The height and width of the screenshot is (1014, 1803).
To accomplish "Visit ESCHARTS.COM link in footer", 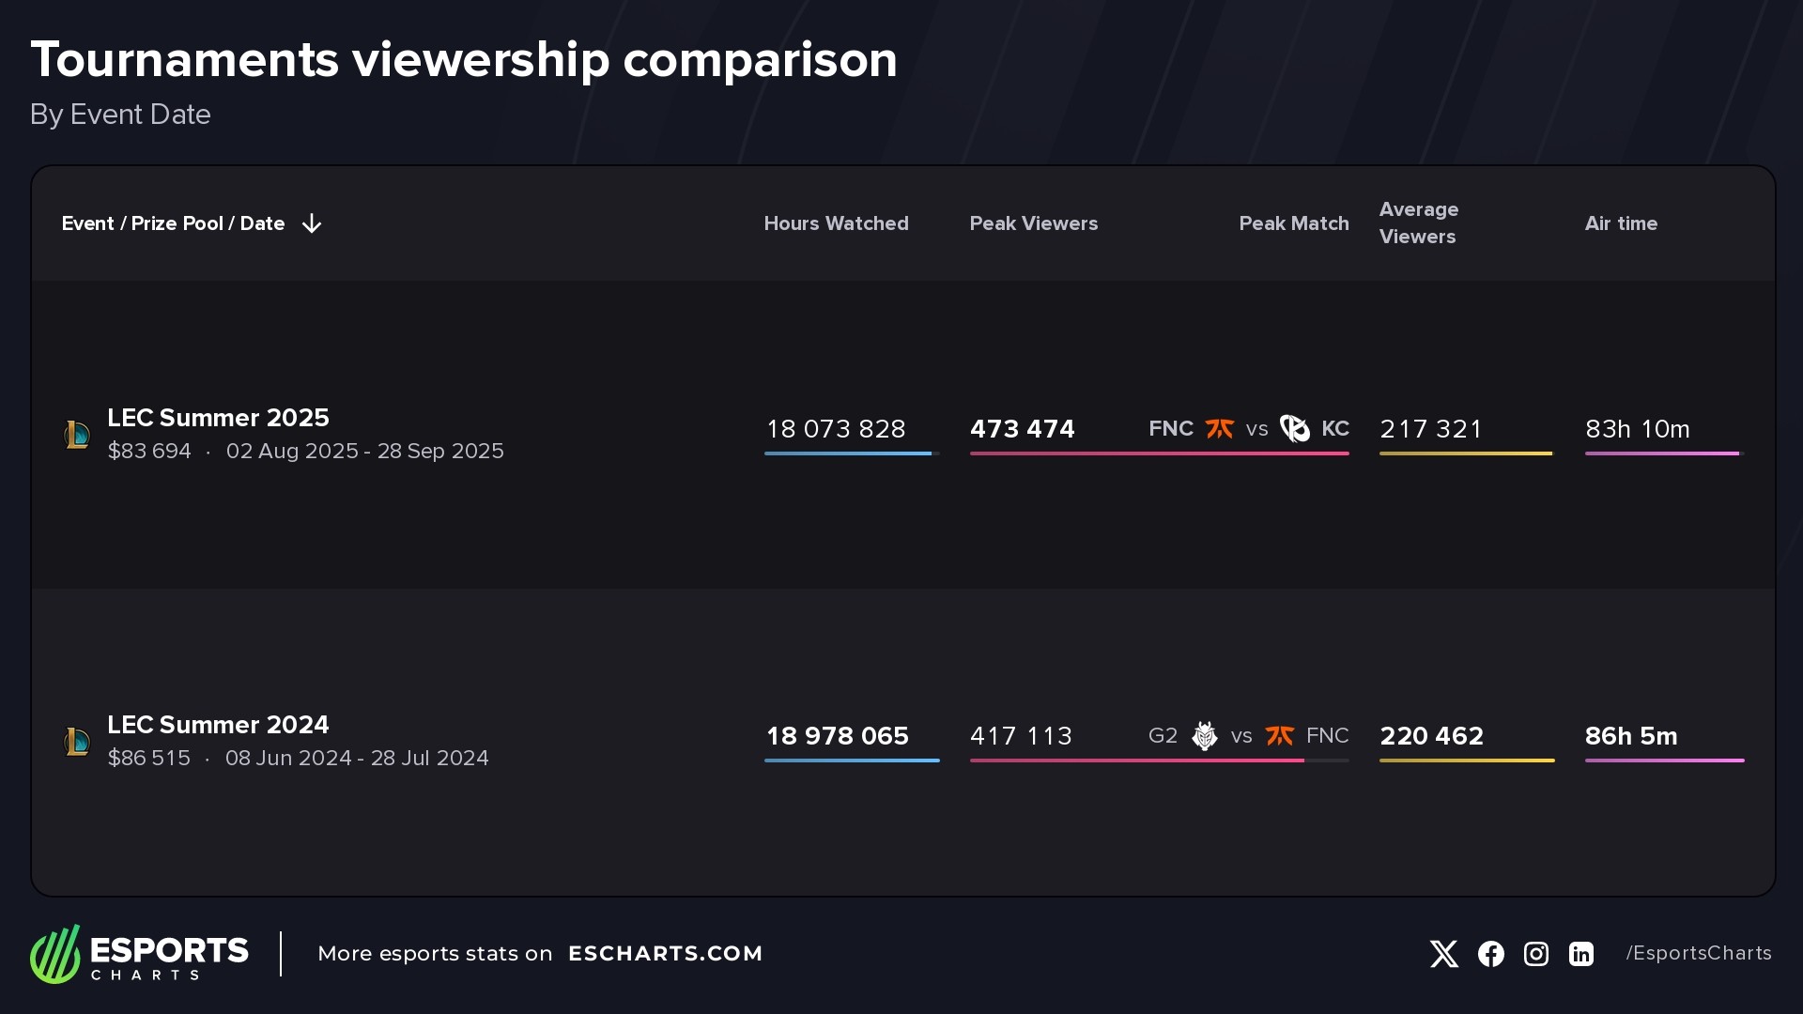I will pos(666,953).
